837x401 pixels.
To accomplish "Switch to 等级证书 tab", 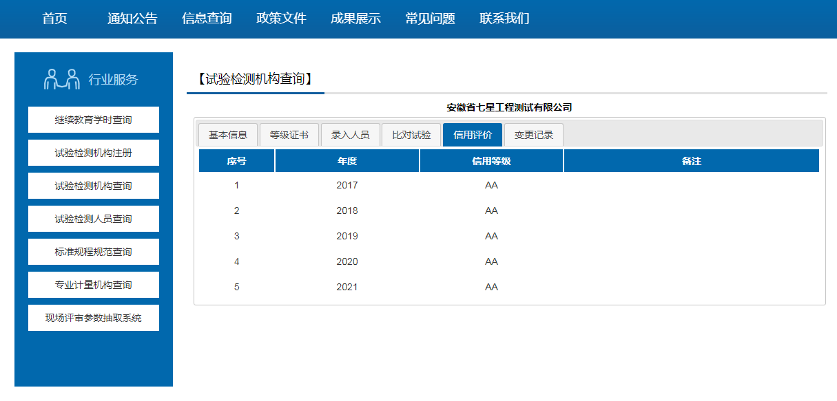I will click(289, 135).
